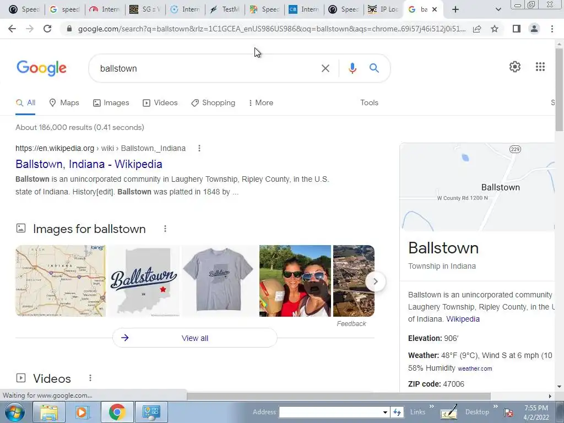This screenshot has width=564, height=423.
Task: Switch to the Shopping results tab
Action: pos(213,103)
